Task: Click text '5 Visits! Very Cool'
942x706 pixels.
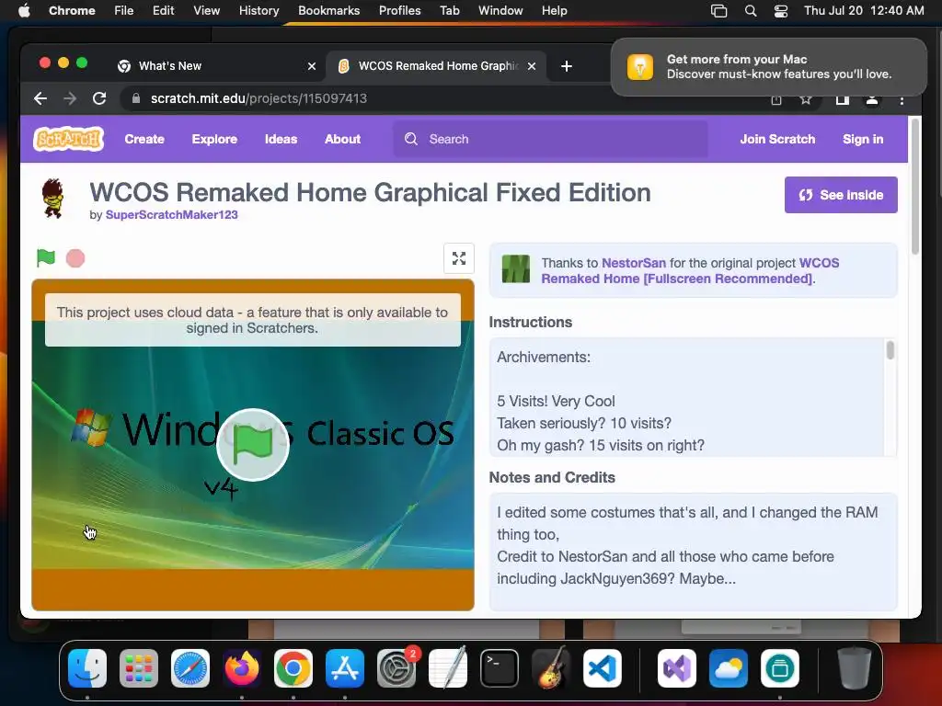Action: (x=557, y=401)
